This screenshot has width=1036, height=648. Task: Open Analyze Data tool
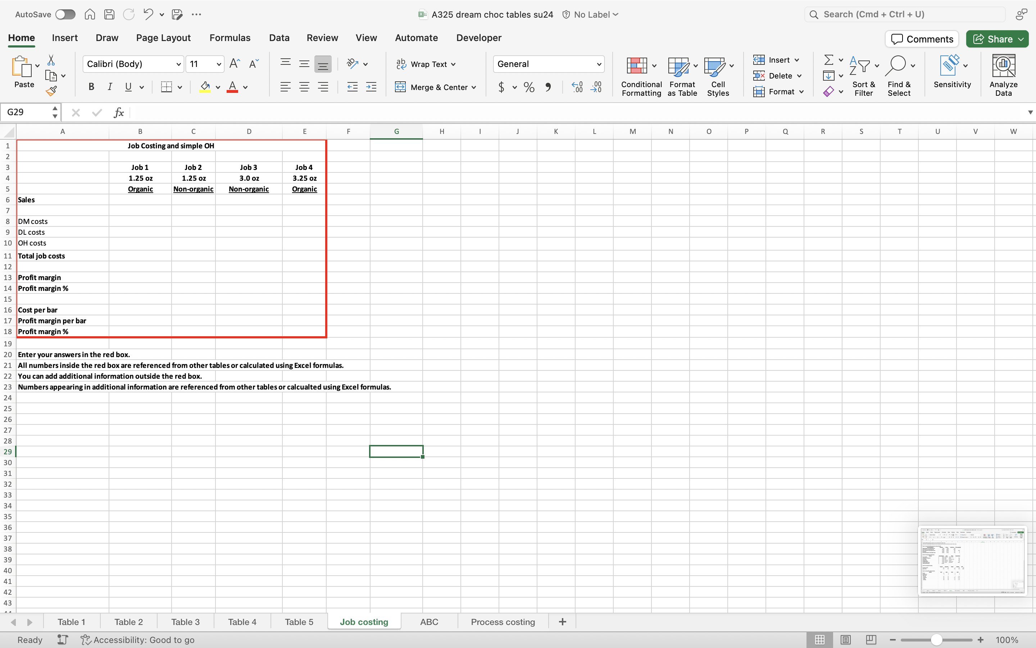pos(1003,75)
